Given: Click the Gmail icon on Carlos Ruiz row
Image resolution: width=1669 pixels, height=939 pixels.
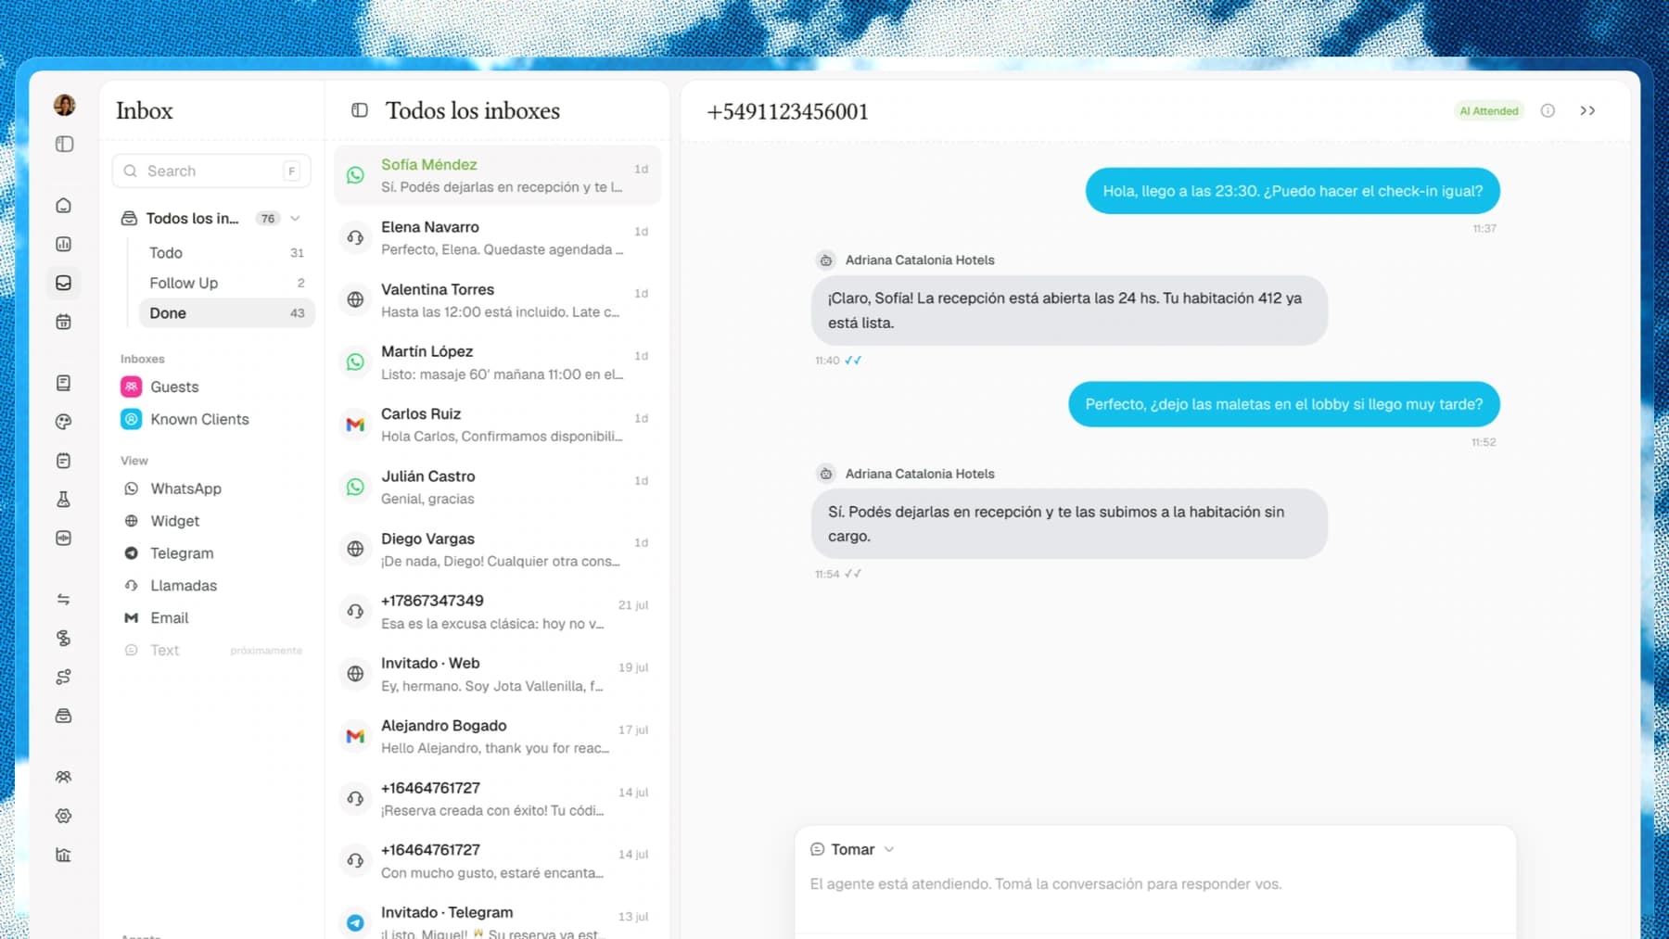Looking at the screenshot, I should 355,425.
